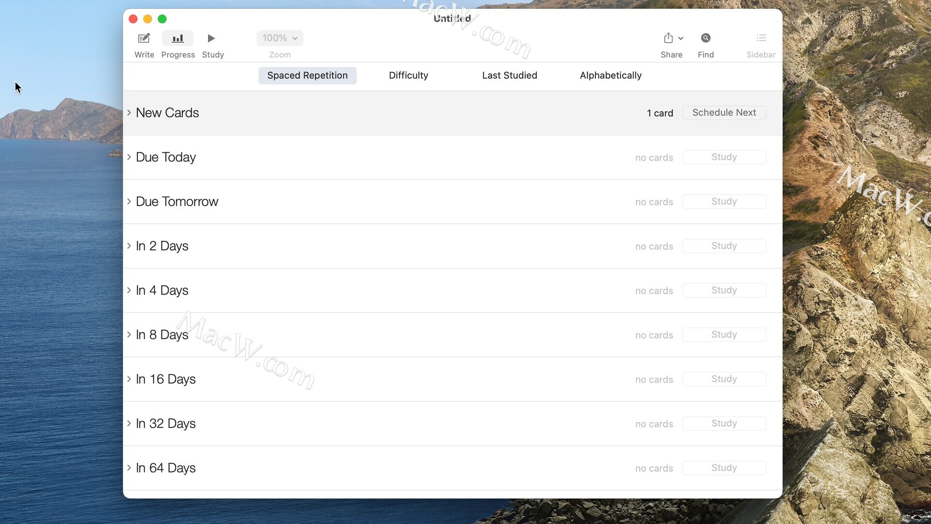Image resolution: width=931 pixels, height=524 pixels.
Task: Click 'no cards' in Due Today row
Action: click(x=654, y=158)
